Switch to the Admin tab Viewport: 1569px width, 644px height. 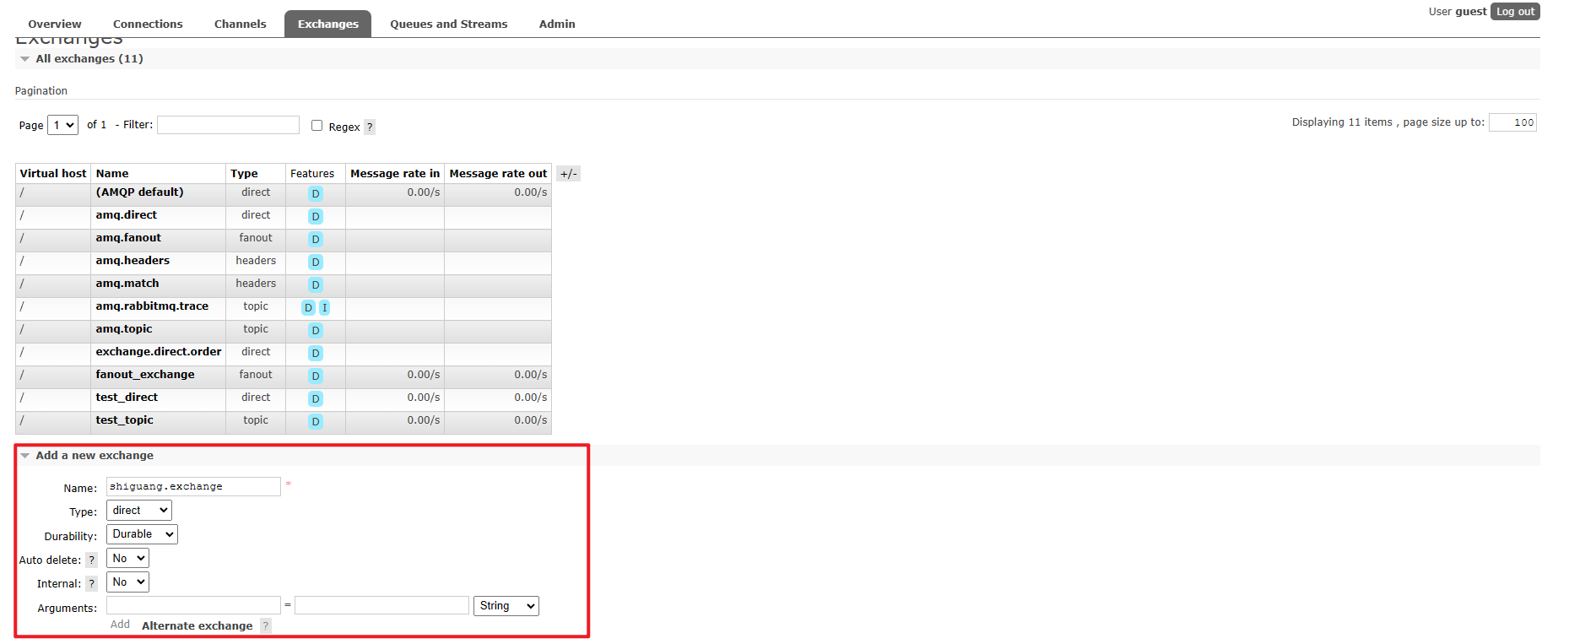pyautogui.click(x=557, y=24)
